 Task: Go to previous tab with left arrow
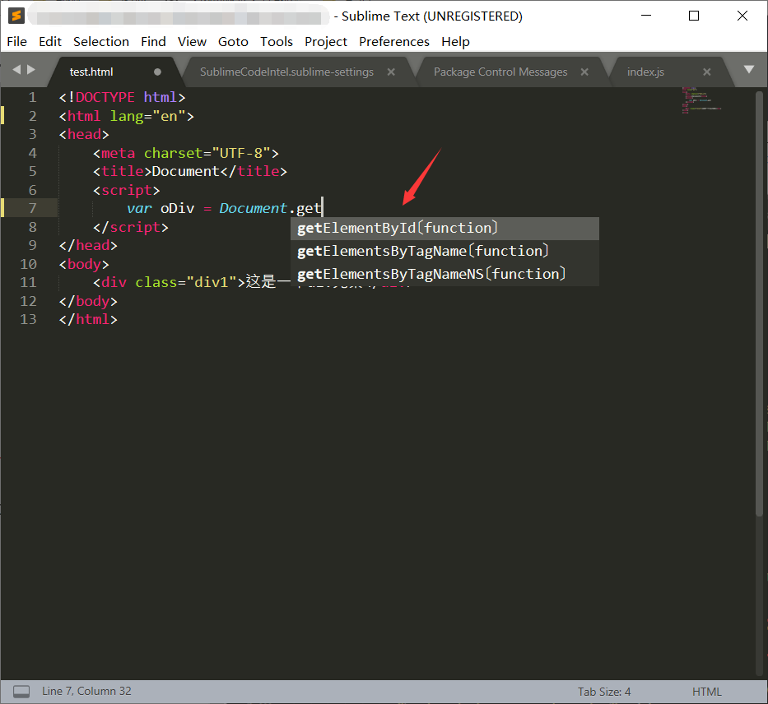pos(16,69)
